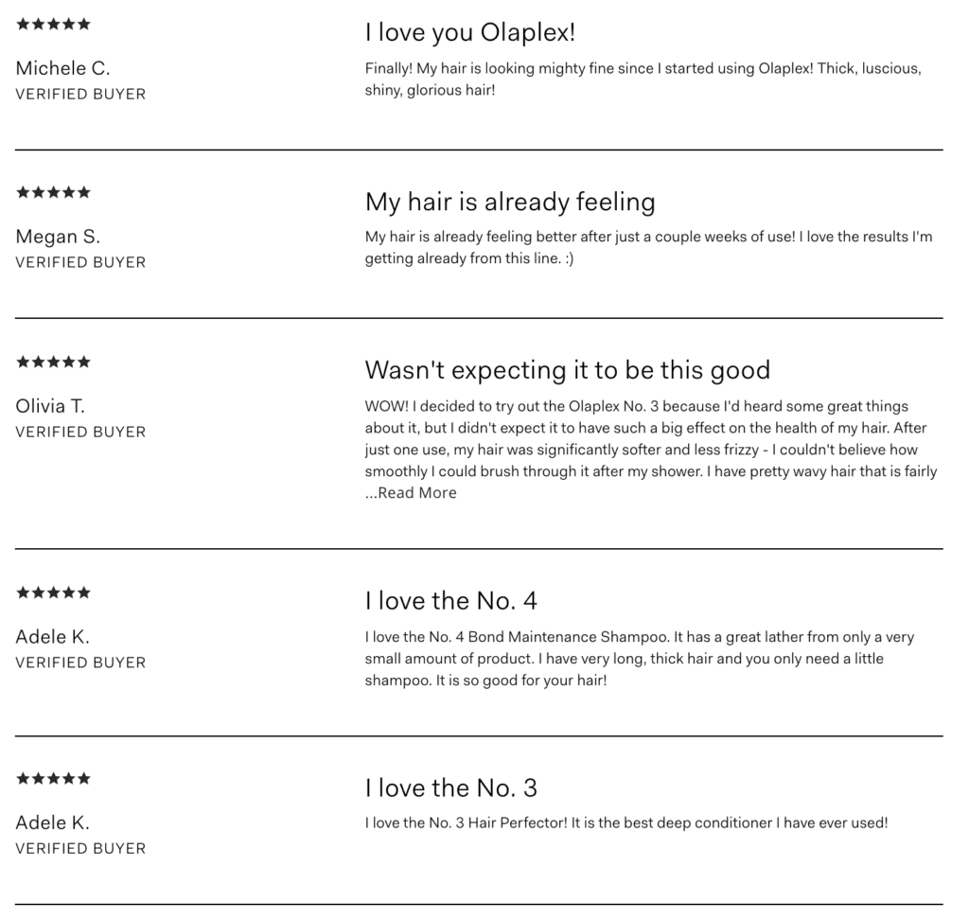
Task: Open the 'I love the No. 4' review title
Action: pos(451,600)
